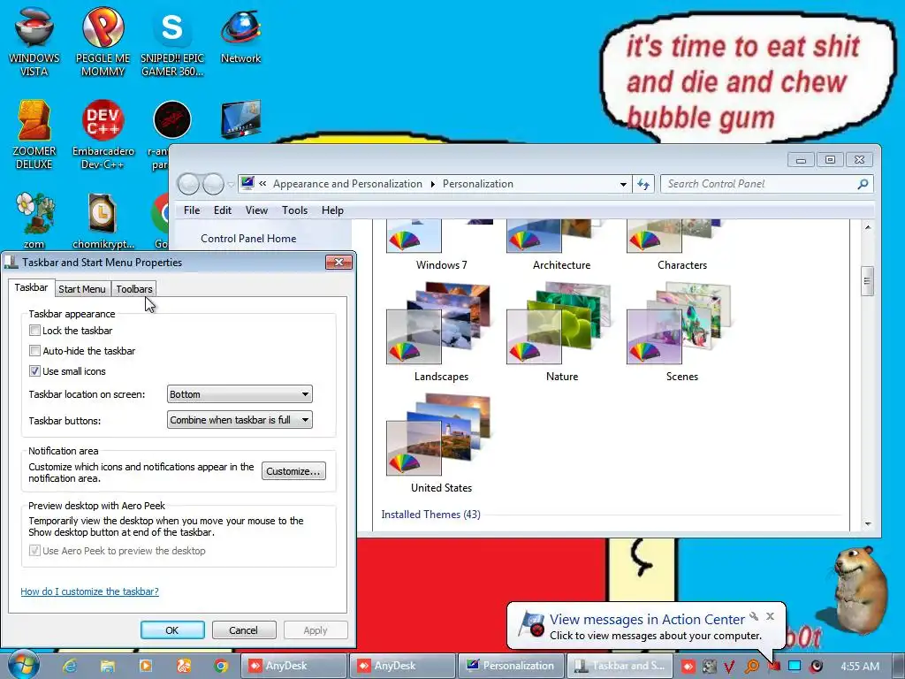Click the AnyDesk icon in the system tray
The height and width of the screenshot is (679, 905).
(688, 667)
